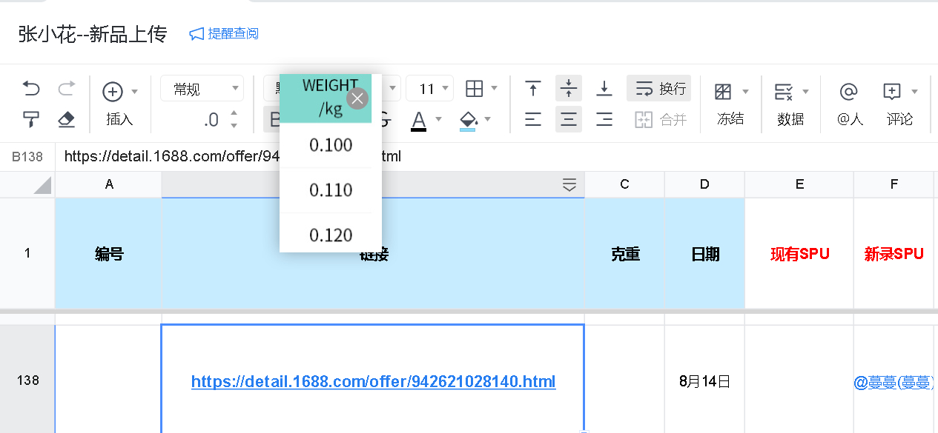This screenshot has height=433, width=938.
Task: Open the Data (数据) menu
Action: (785, 92)
